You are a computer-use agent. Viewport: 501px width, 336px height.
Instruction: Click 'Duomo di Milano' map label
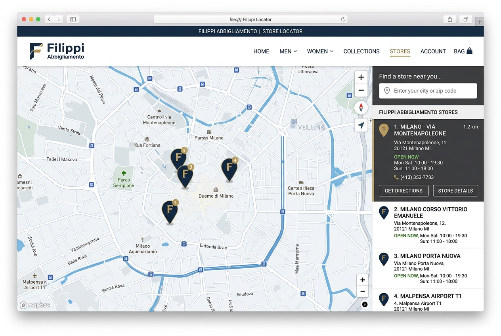pyautogui.click(x=216, y=196)
